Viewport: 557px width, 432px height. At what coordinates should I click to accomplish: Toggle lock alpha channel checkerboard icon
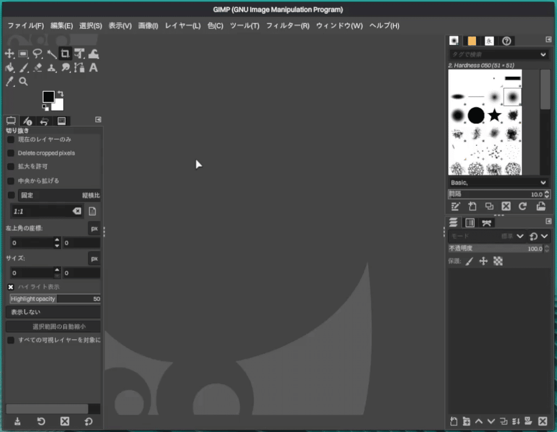coord(498,261)
